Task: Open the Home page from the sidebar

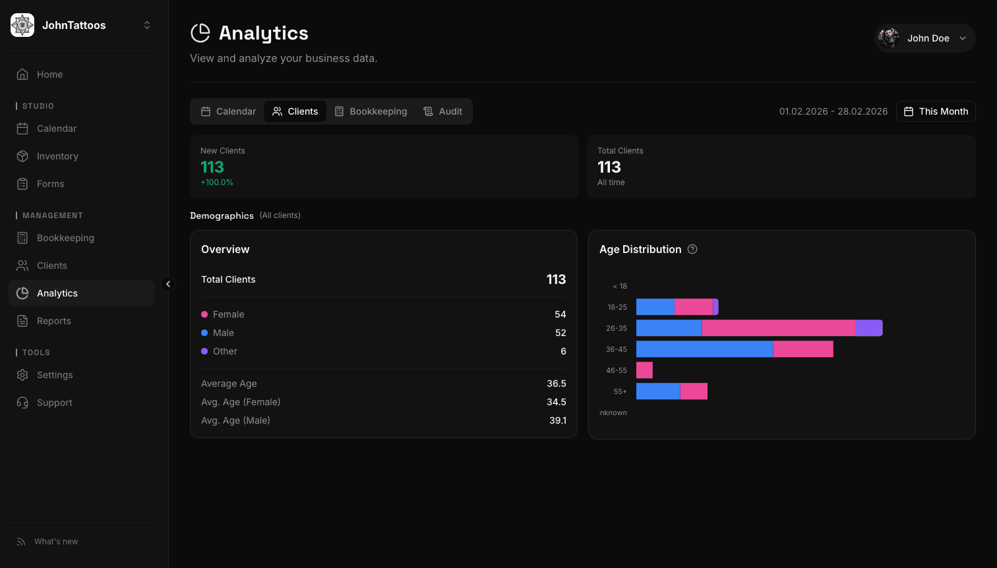Action: coord(49,74)
